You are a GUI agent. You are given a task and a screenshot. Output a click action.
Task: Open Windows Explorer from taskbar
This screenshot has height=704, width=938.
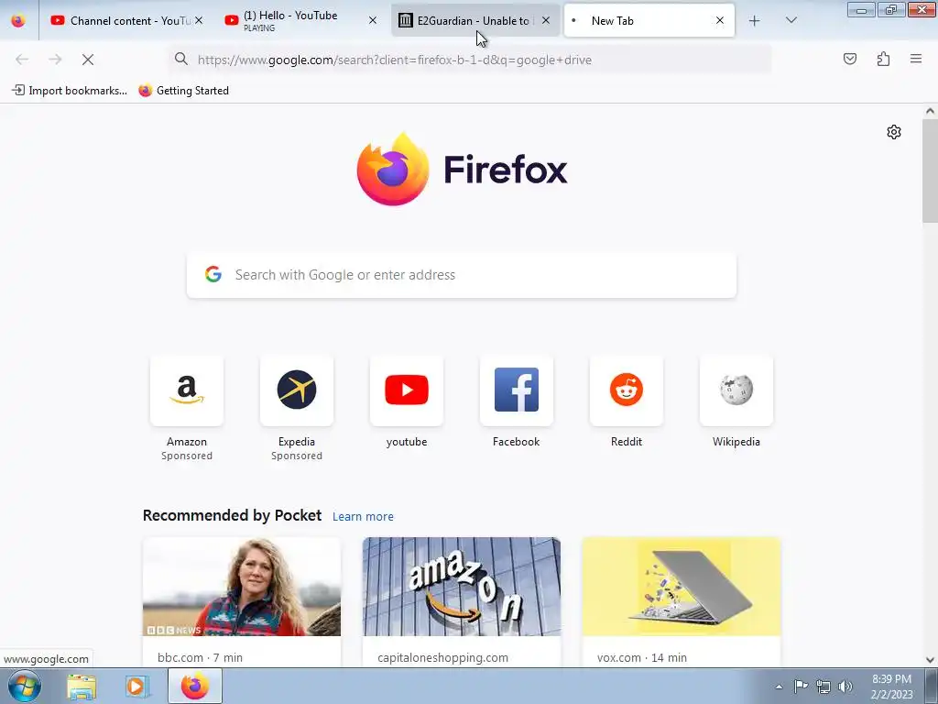pyautogui.click(x=82, y=687)
